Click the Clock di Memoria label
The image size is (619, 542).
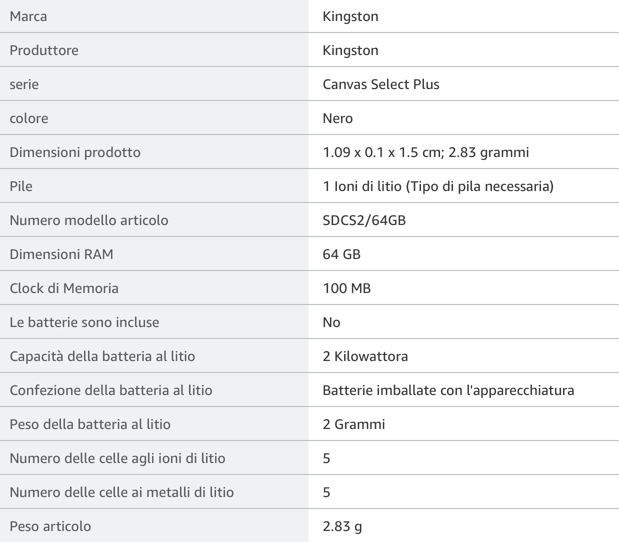point(64,288)
